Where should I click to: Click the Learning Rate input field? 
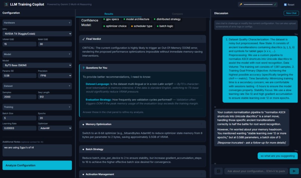(19, 128)
